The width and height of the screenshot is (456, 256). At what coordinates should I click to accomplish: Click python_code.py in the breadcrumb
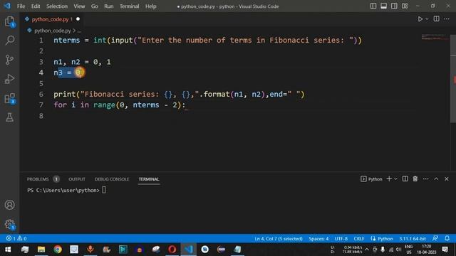point(52,31)
